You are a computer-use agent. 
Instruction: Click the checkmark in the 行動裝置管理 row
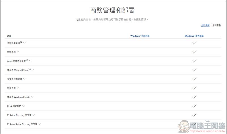[x=194, y=43]
